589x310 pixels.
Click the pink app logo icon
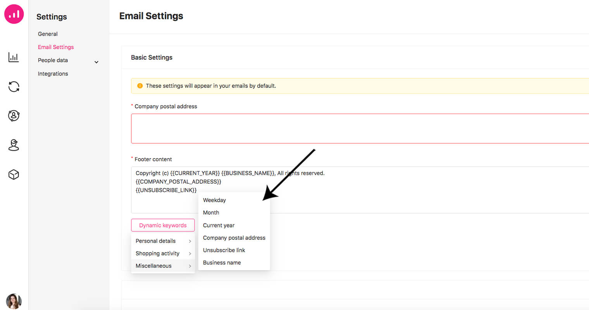pyautogui.click(x=14, y=14)
